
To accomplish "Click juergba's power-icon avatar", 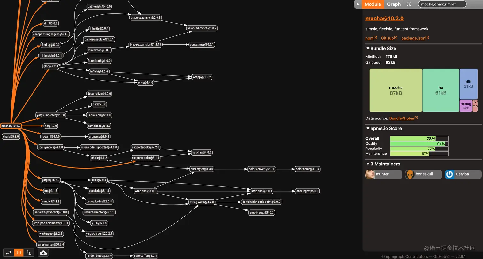I will [449, 174].
